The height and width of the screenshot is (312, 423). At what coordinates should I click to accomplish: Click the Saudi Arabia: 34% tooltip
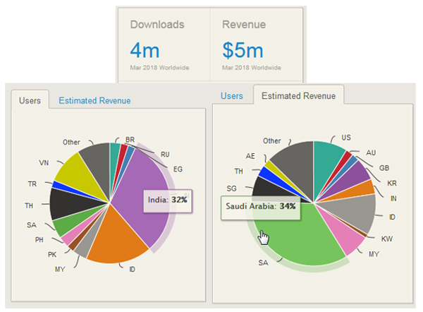pos(260,207)
